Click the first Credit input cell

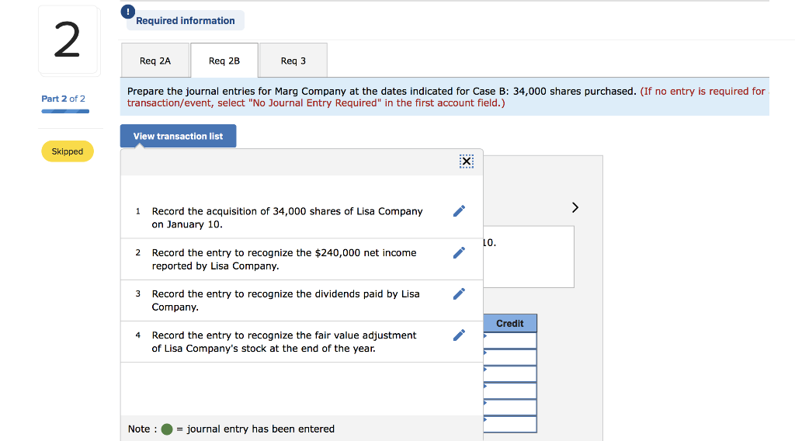point(510,340)
